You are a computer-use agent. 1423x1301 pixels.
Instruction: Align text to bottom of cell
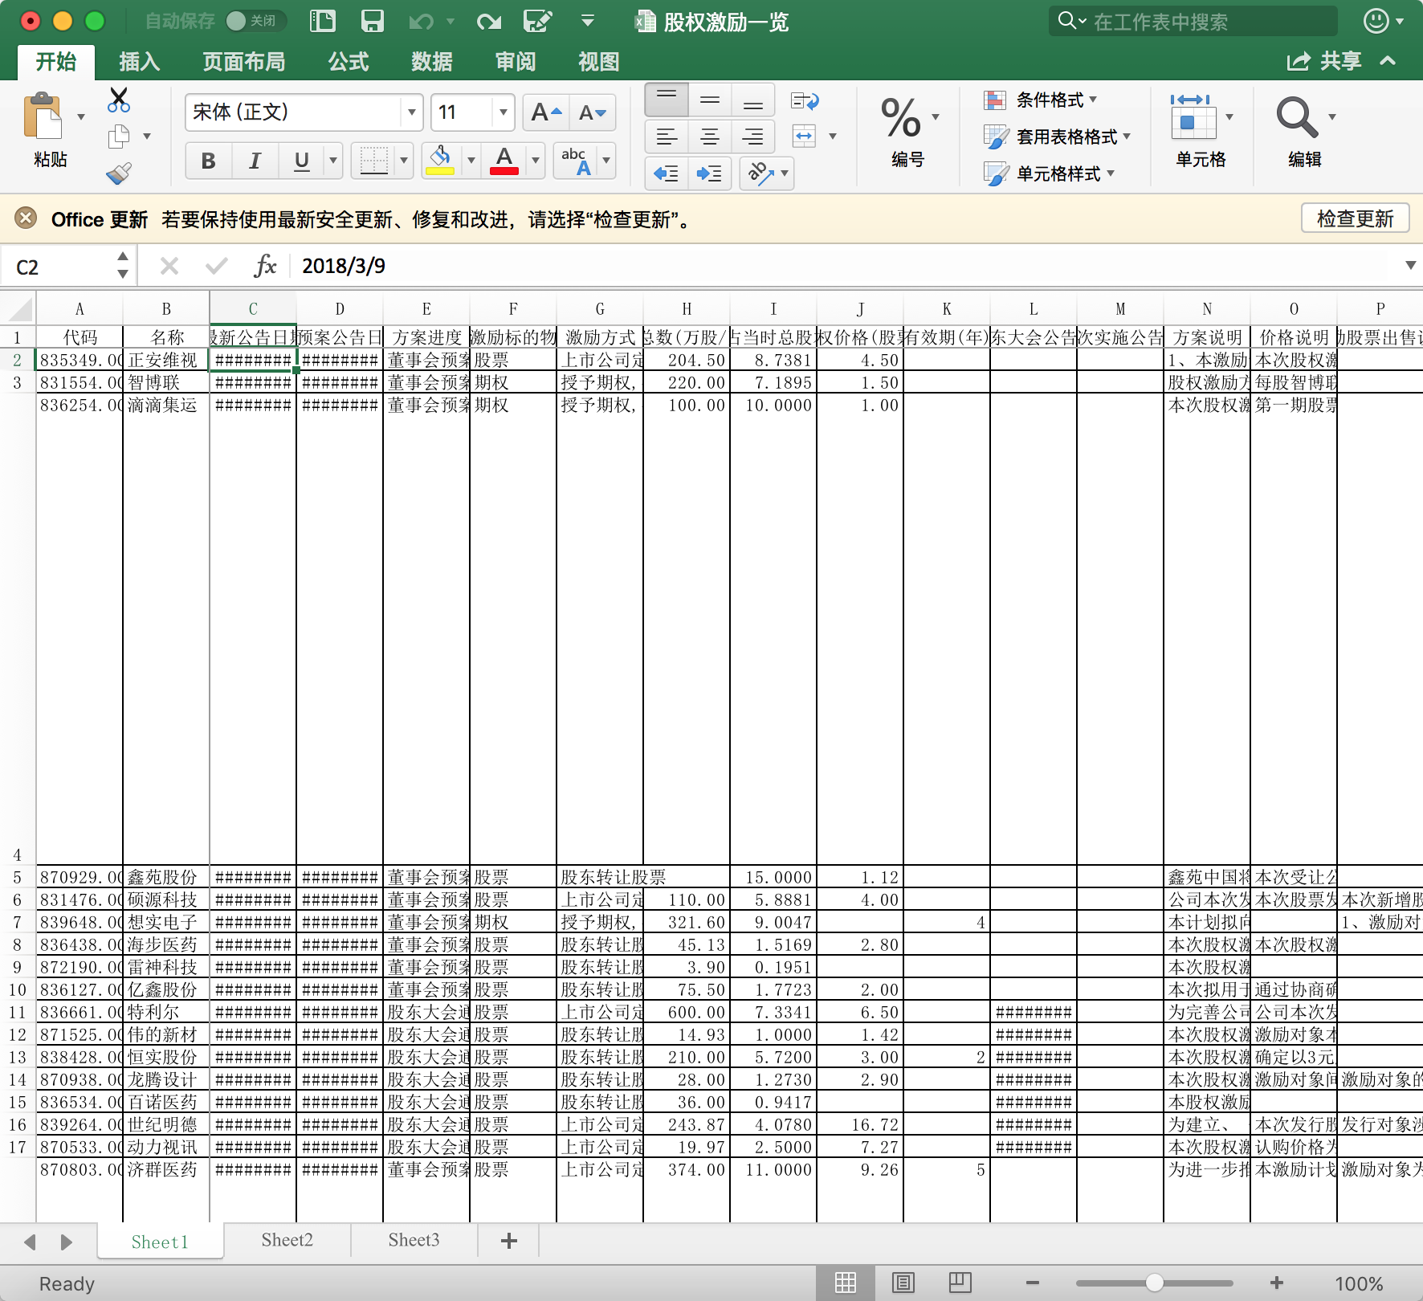coord(753,100)
